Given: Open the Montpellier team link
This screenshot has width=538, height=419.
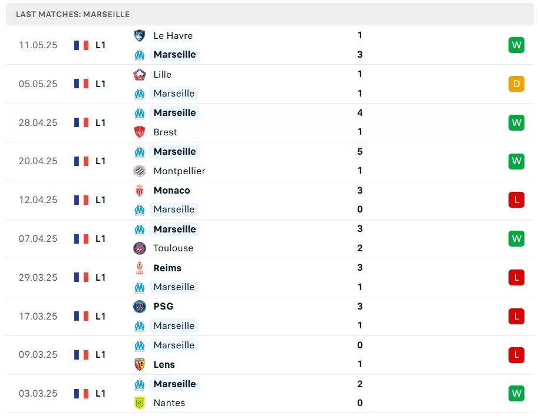Looking at the screenshot, I should point(179,171).
